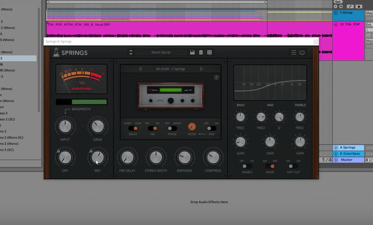Screen dimensions: 373x225
Task: Toggle automation mode icon in Ableton
Action: 350,7
